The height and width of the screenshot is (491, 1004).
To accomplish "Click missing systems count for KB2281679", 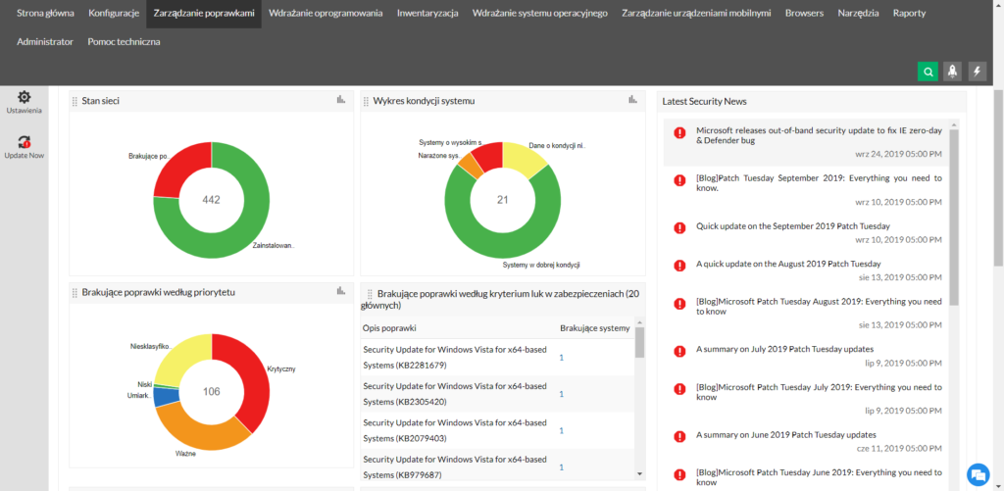I will click(562, 358).
